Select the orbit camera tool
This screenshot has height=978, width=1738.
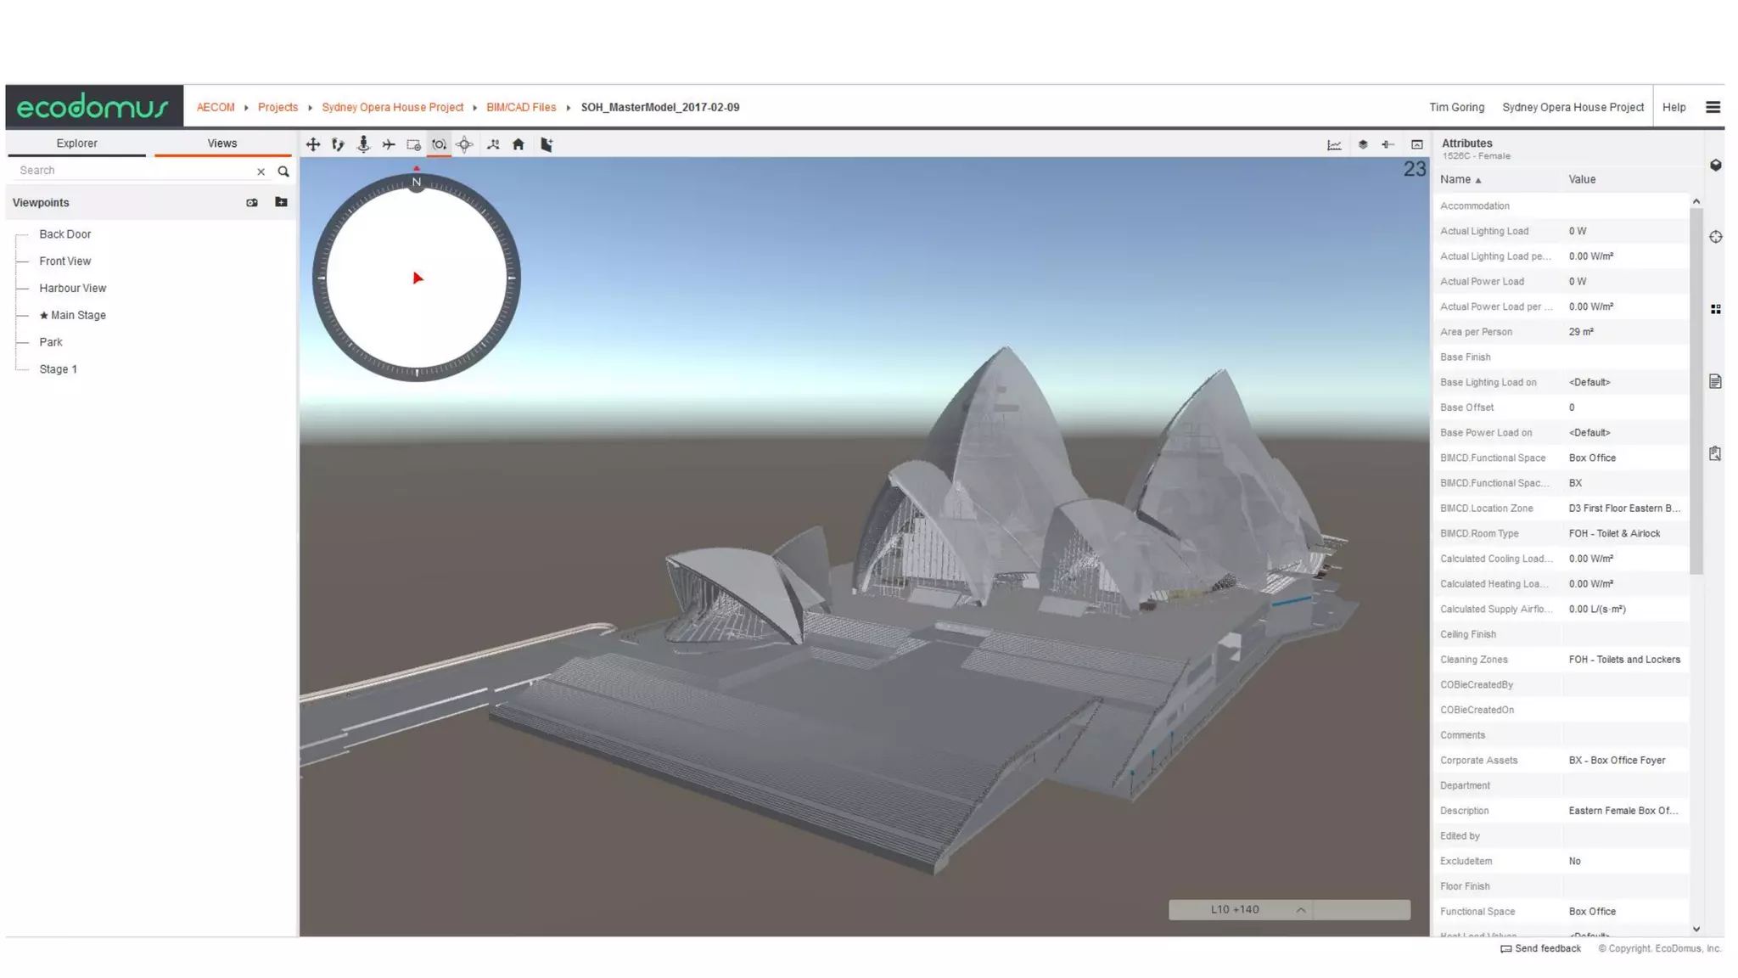(x=439, y=144)
